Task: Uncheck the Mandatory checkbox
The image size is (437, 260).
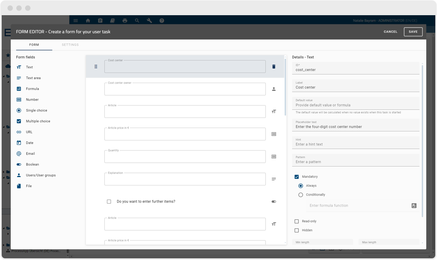Action: tap(297, 177)
